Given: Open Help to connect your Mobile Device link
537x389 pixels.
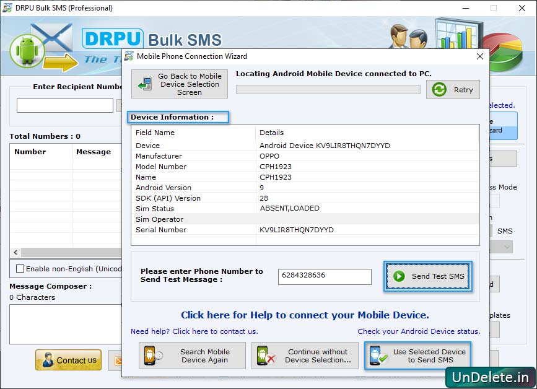Looking at the screenshot, I should click(x=305, y=315).
